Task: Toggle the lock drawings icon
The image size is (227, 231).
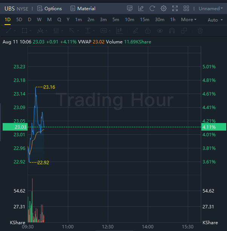Action: (x=148, y=31)
